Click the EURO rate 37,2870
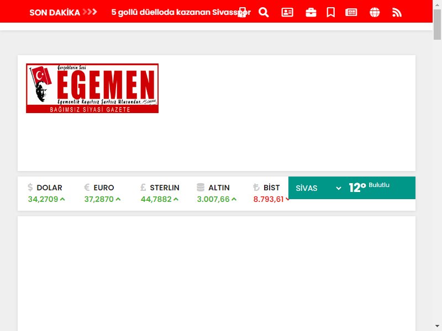Screen dimensions: 442x331 click(99, 199)
